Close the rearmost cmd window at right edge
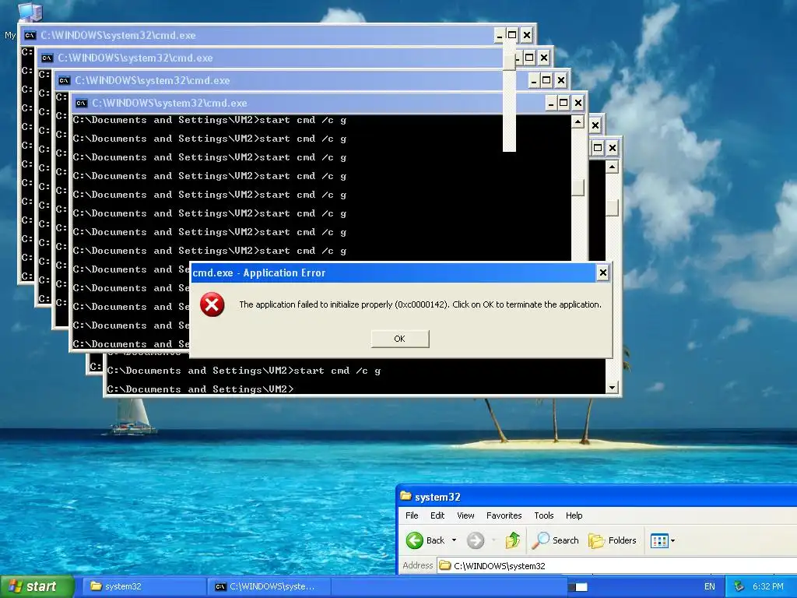Viewport: 797px width, 598px height. (x=613, y=148)
